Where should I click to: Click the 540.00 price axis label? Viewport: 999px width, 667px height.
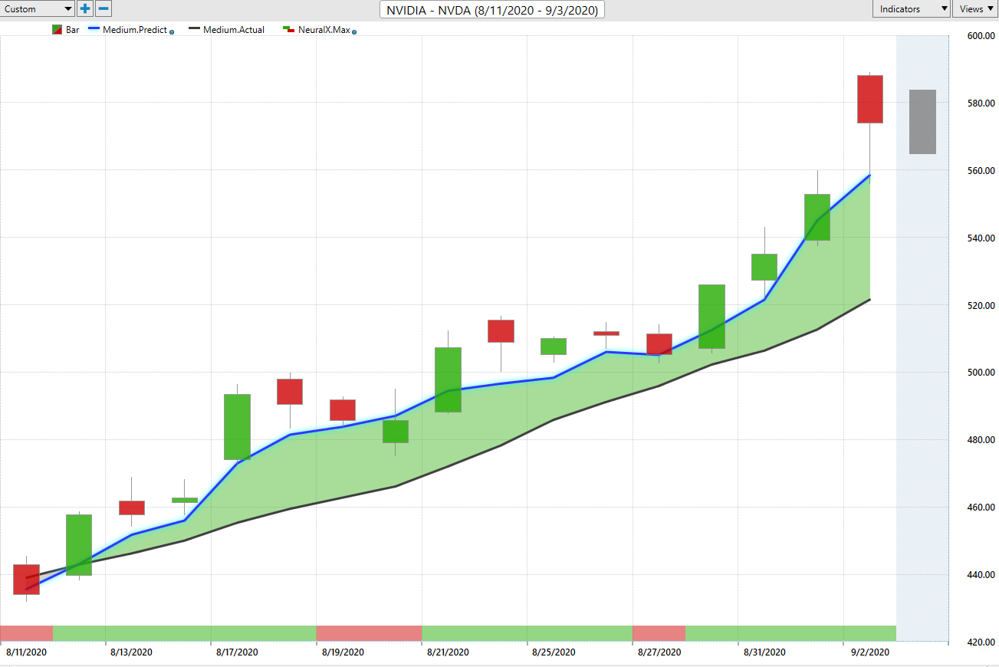pyautogui.click(x=980, y=238)
